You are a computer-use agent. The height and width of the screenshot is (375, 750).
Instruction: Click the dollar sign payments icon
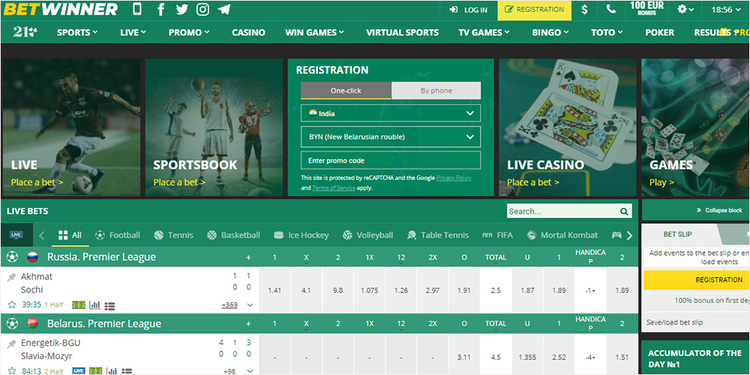(x=584, y=10)
